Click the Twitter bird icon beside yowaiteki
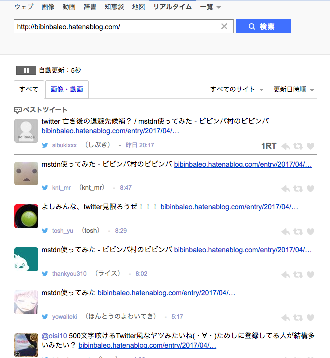Image resolution: width=330 pixels, height=358 pixels. coord(45,317)
